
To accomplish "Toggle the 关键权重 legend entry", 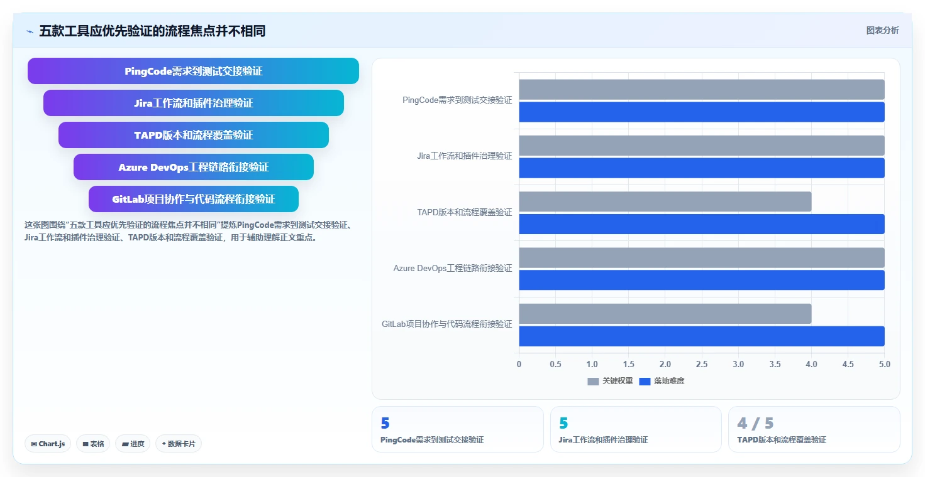I will coord(610,381).
